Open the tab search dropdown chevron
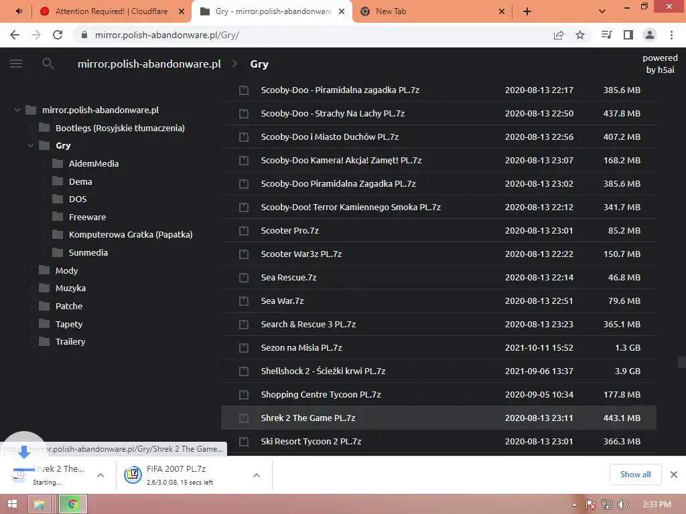 point(602,11)
